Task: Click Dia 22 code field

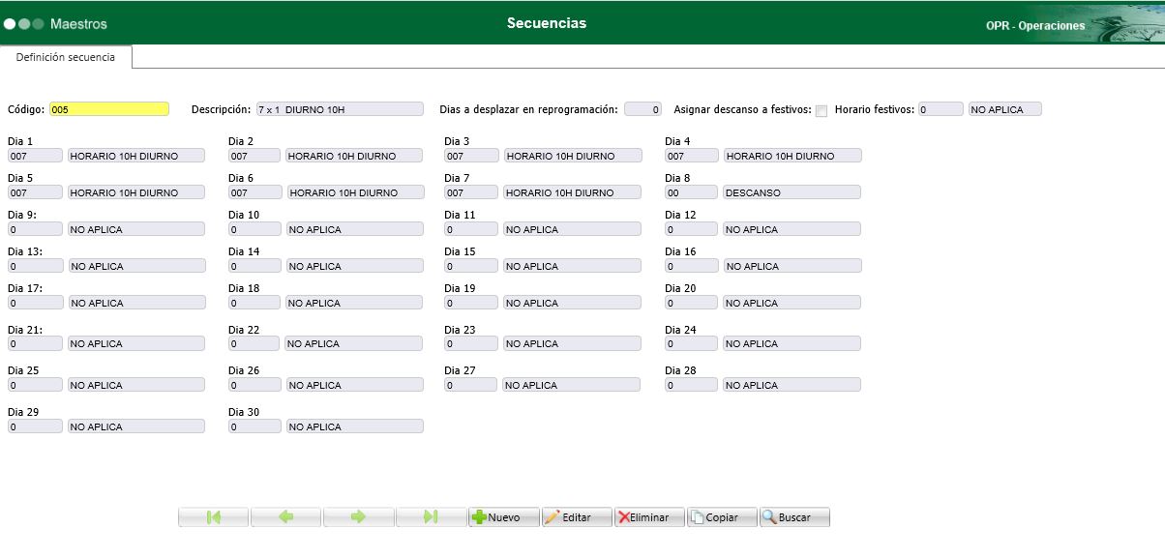Action: (255, 343)
